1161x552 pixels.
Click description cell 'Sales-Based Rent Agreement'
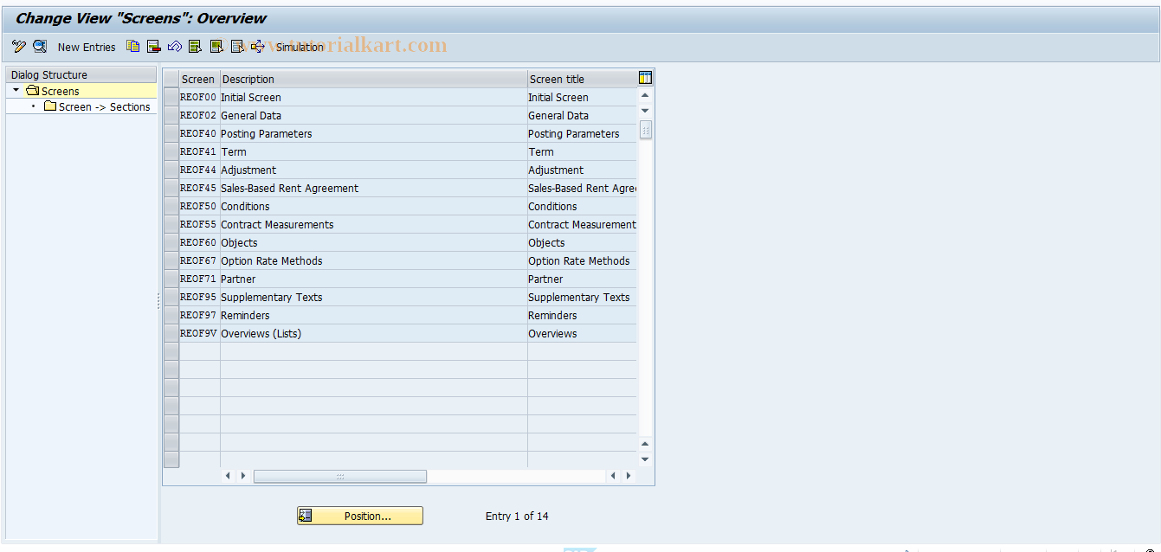coord(373,188)
